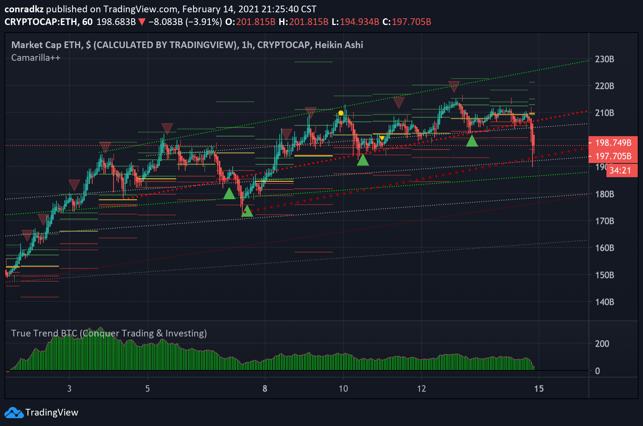The height and width of the screenshot is (426, 643).
Task: Click the 197.705B current price label
Action: (613, 156)
